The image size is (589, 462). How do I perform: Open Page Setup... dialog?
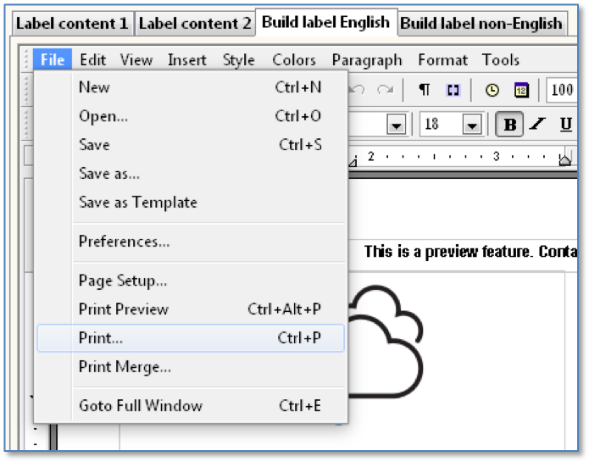191,281
